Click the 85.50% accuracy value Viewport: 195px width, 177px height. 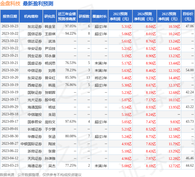click(x=71, y=77)
